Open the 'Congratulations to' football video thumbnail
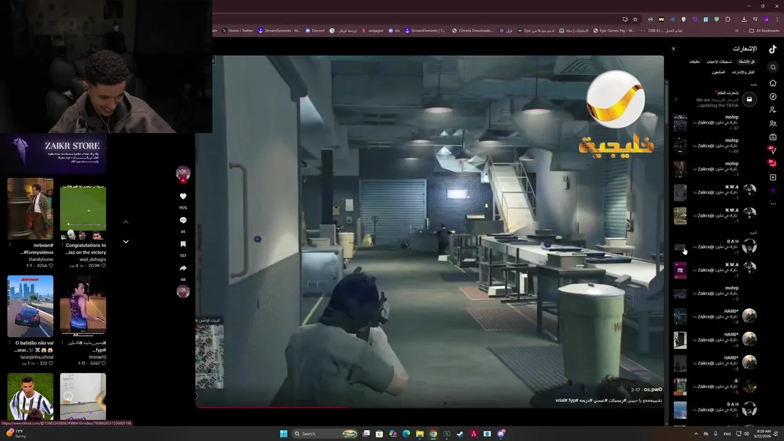Viewport: 784px width, 441px height. pos(83,208)
